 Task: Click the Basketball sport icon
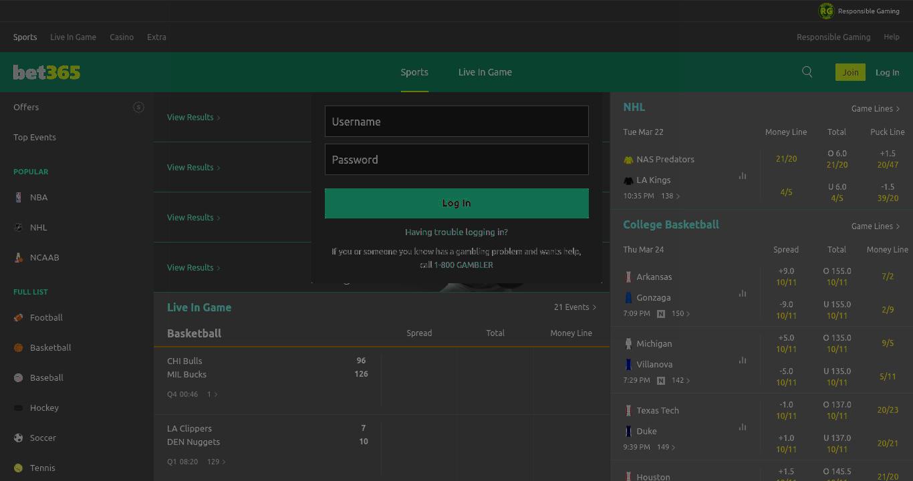point(18,347)
